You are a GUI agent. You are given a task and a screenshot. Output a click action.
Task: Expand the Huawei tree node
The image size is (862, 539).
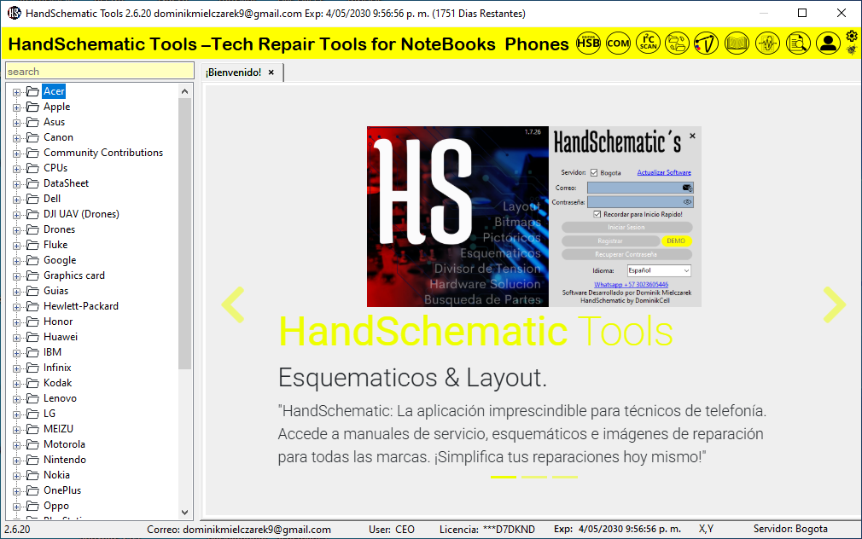(x=16, y=338)
